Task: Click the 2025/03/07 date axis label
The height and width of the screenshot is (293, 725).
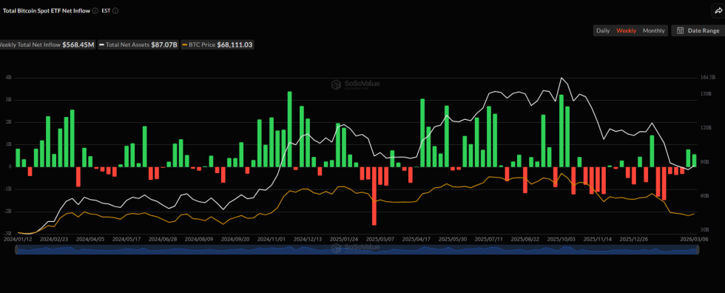Action: click(380, 240)
